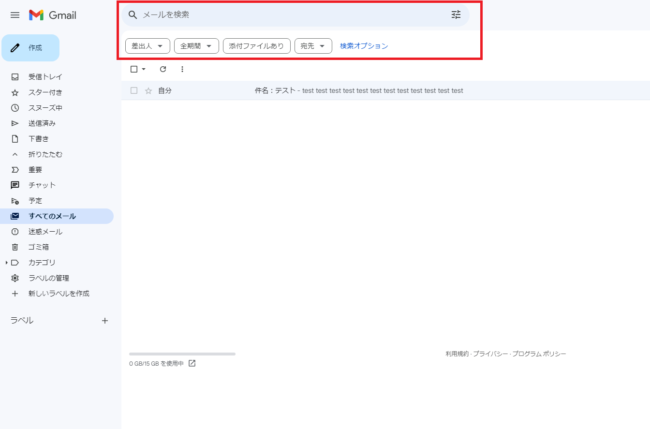The image size is (650, 429).
Task: Open storage management external link icon
Action: point(192,363)
